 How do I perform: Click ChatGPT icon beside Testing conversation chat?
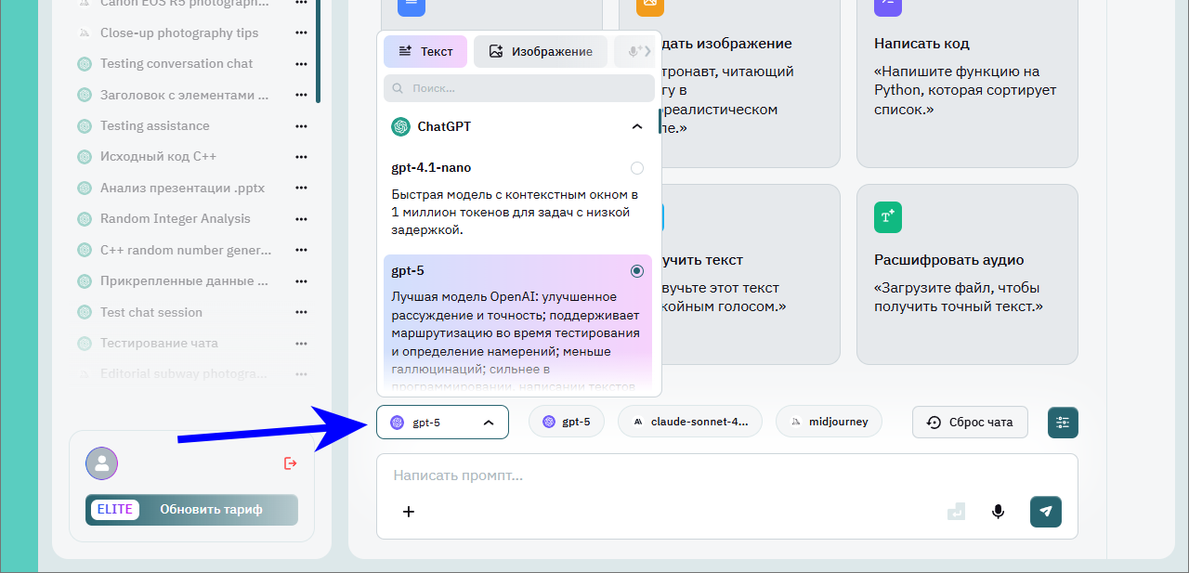85,64
